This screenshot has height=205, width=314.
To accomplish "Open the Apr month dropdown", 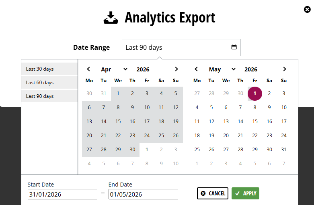I will pos(114,69).
